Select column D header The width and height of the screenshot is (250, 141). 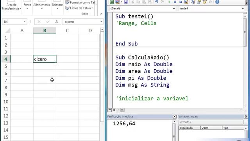click(x=90, y=31)
